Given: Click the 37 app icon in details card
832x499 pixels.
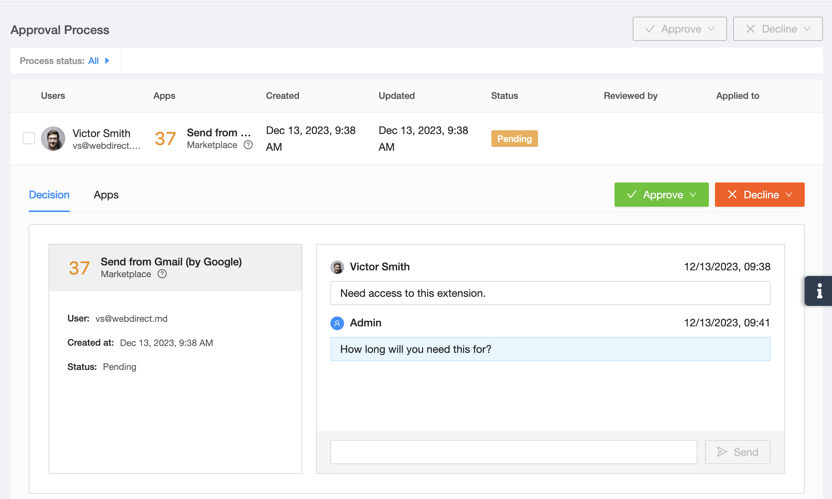Looking at the screenshot, I should pyautogui.click(x=79, y=268).
